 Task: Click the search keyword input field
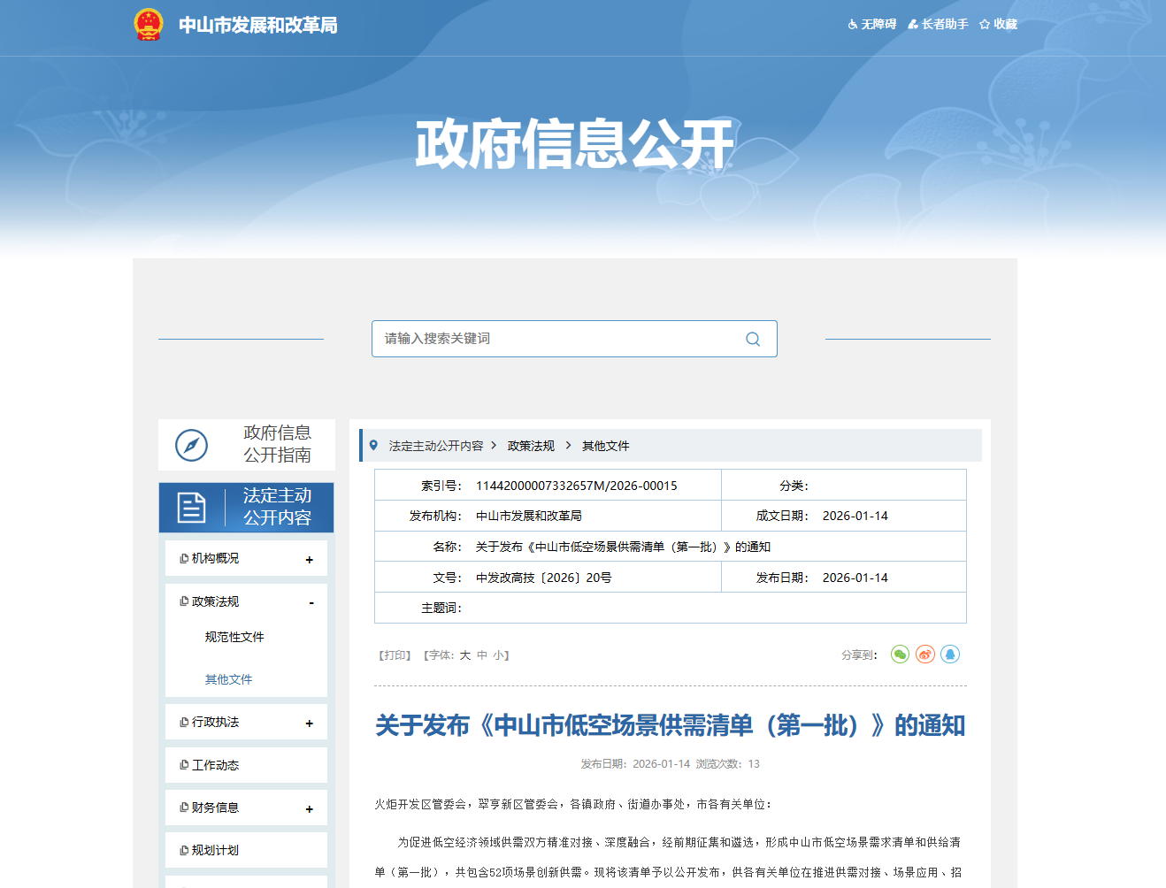pos(557,339)
